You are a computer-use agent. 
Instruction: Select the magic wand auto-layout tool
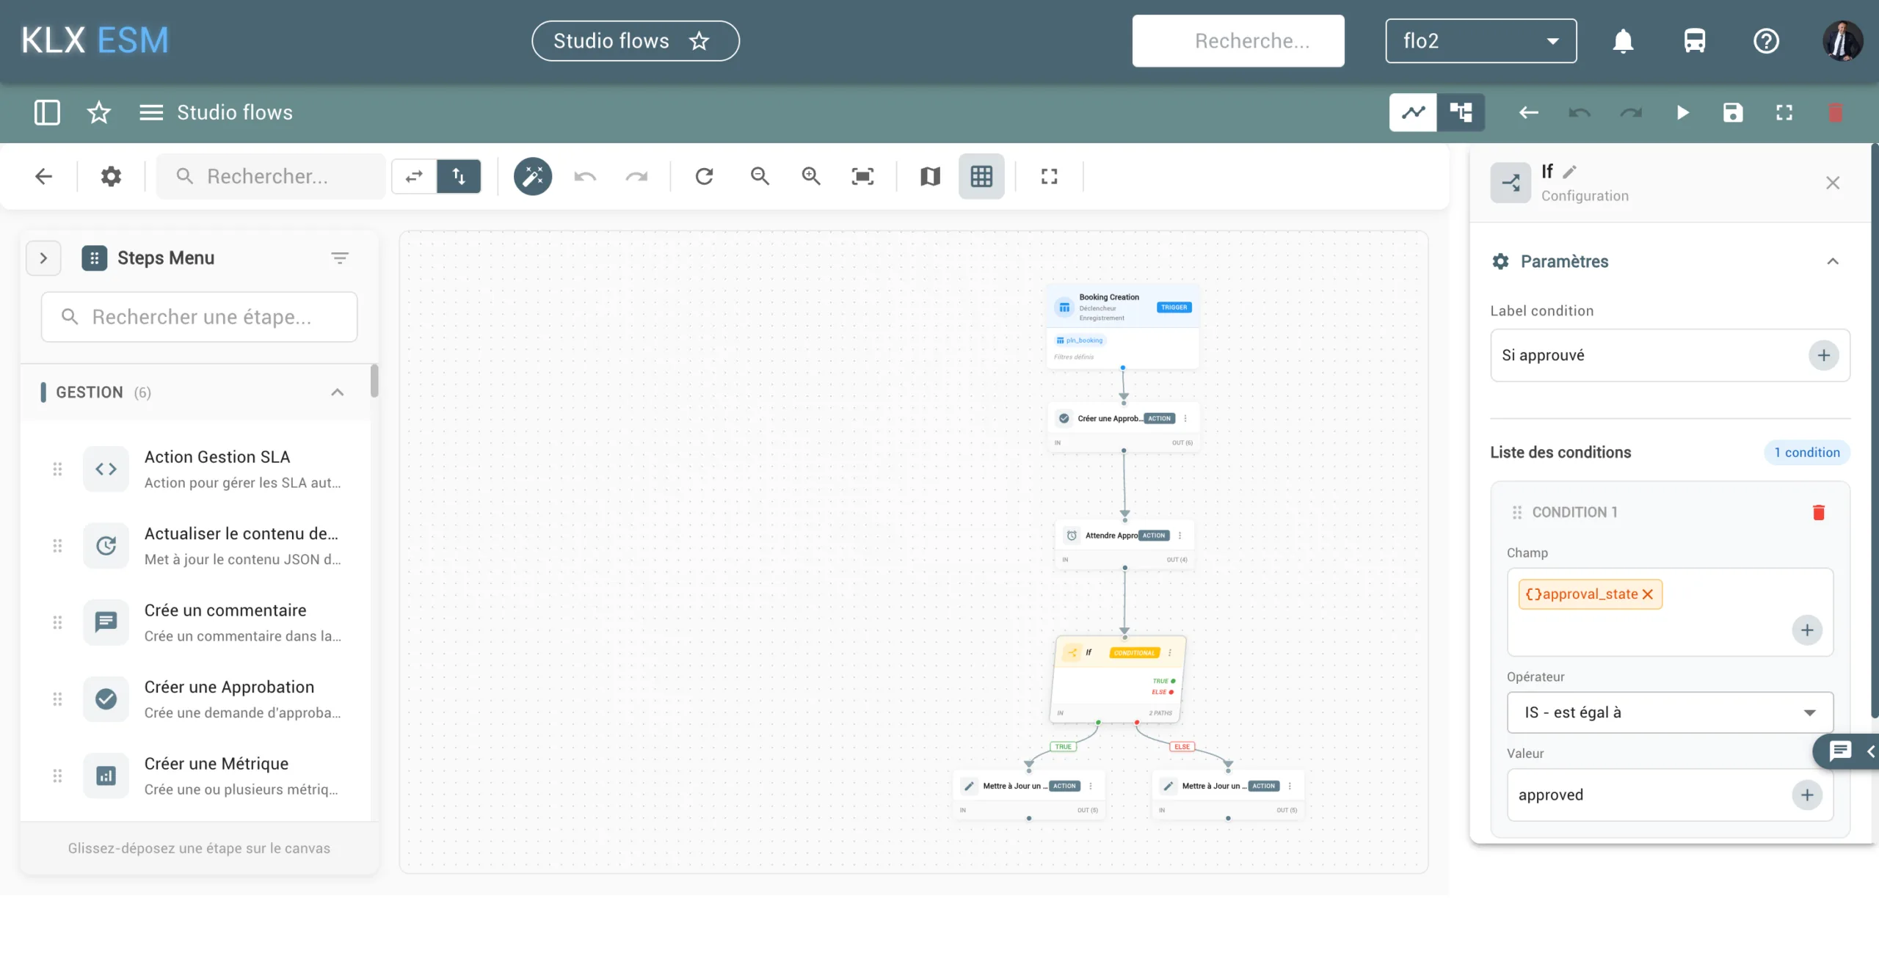coord(533,176)
